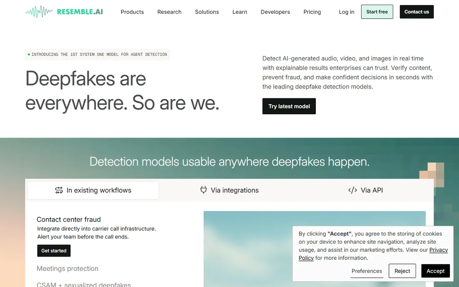Reject cookies

pyautogui.click(x=402, y=271)
